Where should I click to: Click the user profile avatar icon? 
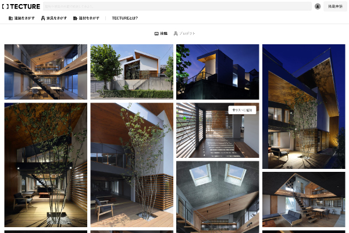318,6
